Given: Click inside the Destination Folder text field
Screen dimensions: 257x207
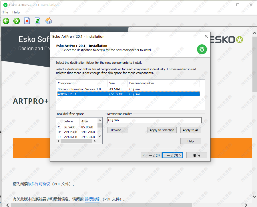Looking at the screenshot, I should click(154, 120).
